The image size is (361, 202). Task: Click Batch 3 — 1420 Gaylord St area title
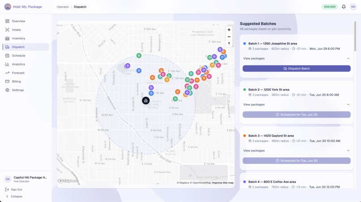pos(271,136)
